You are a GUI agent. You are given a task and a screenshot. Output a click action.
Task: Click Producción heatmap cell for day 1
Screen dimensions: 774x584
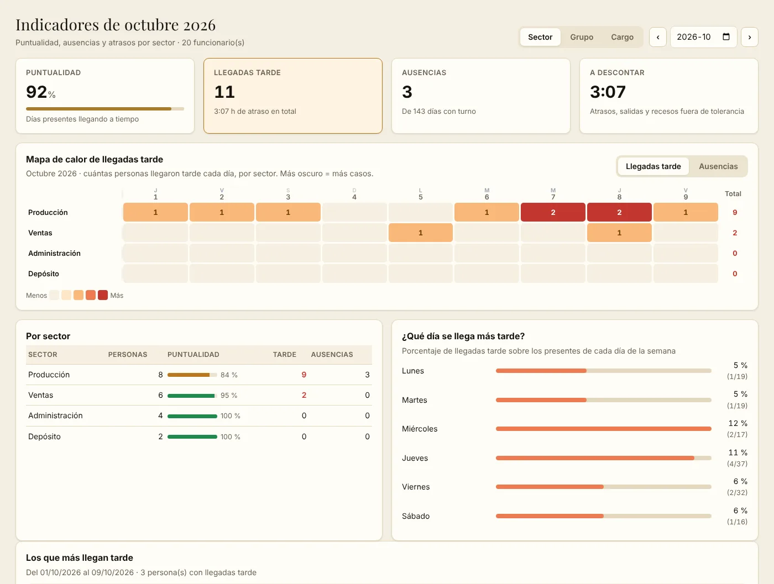click(x=155, y=212)
